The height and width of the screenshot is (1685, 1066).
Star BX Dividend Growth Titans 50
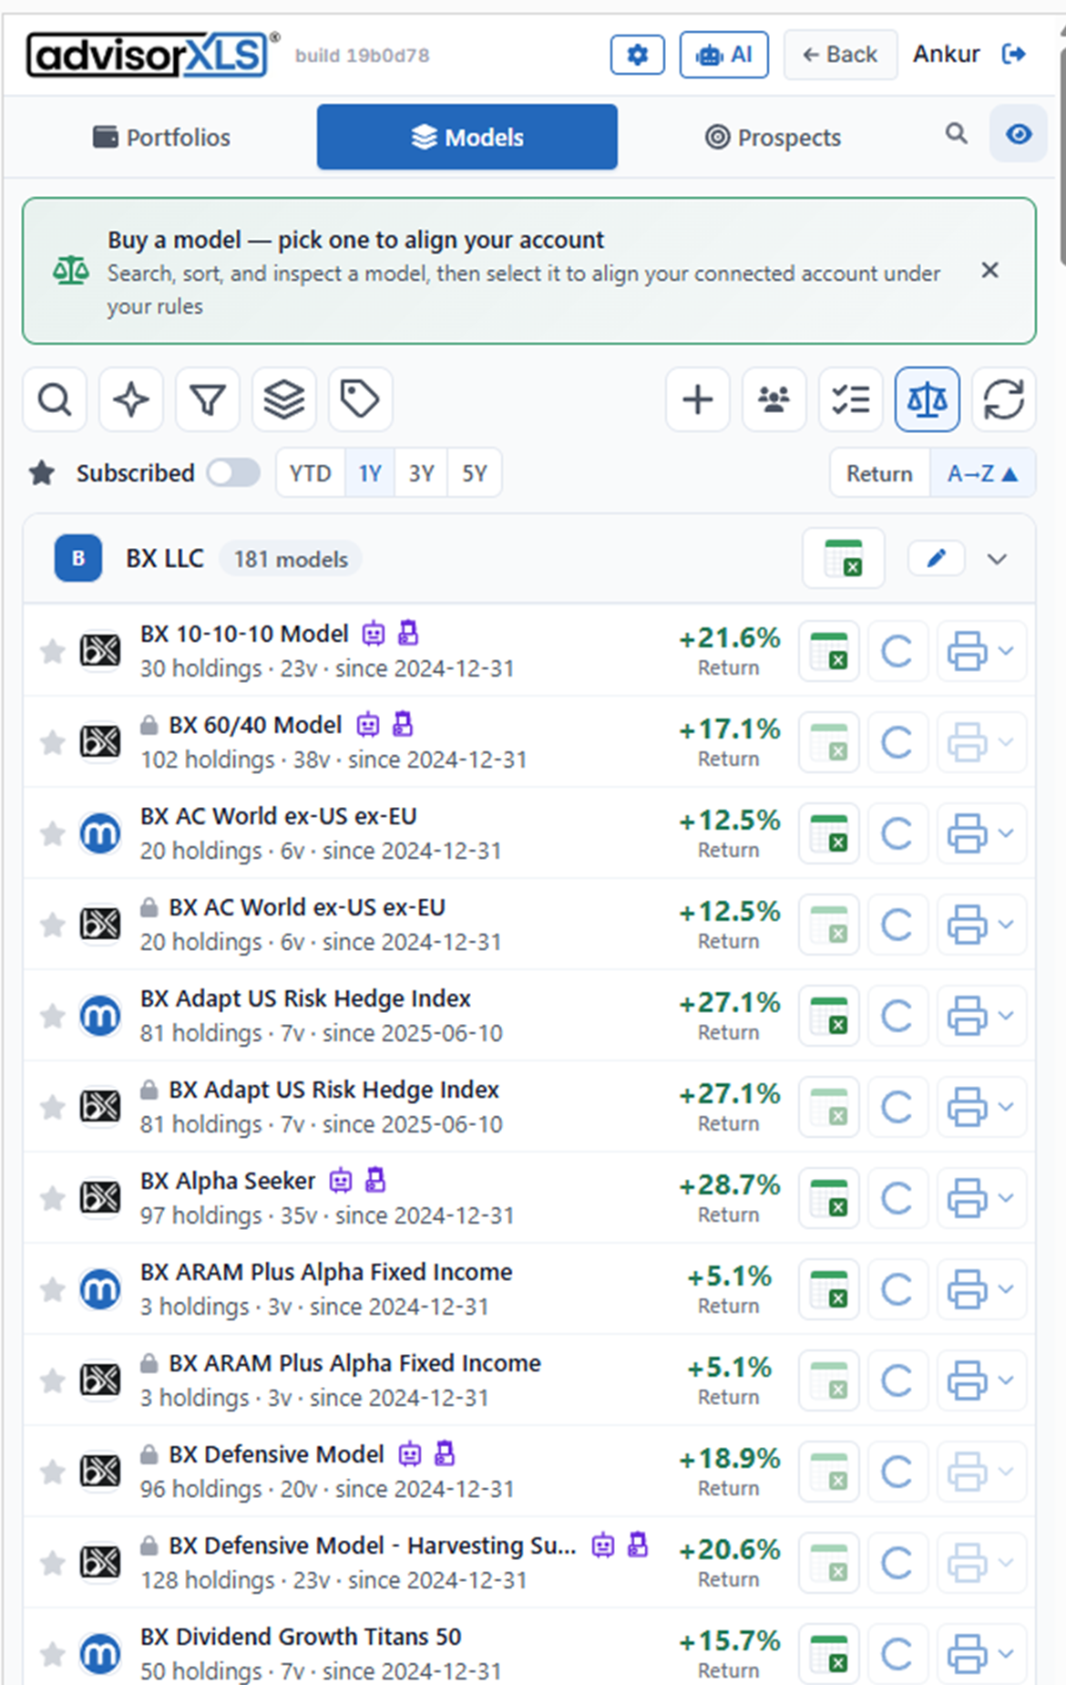52,1654
